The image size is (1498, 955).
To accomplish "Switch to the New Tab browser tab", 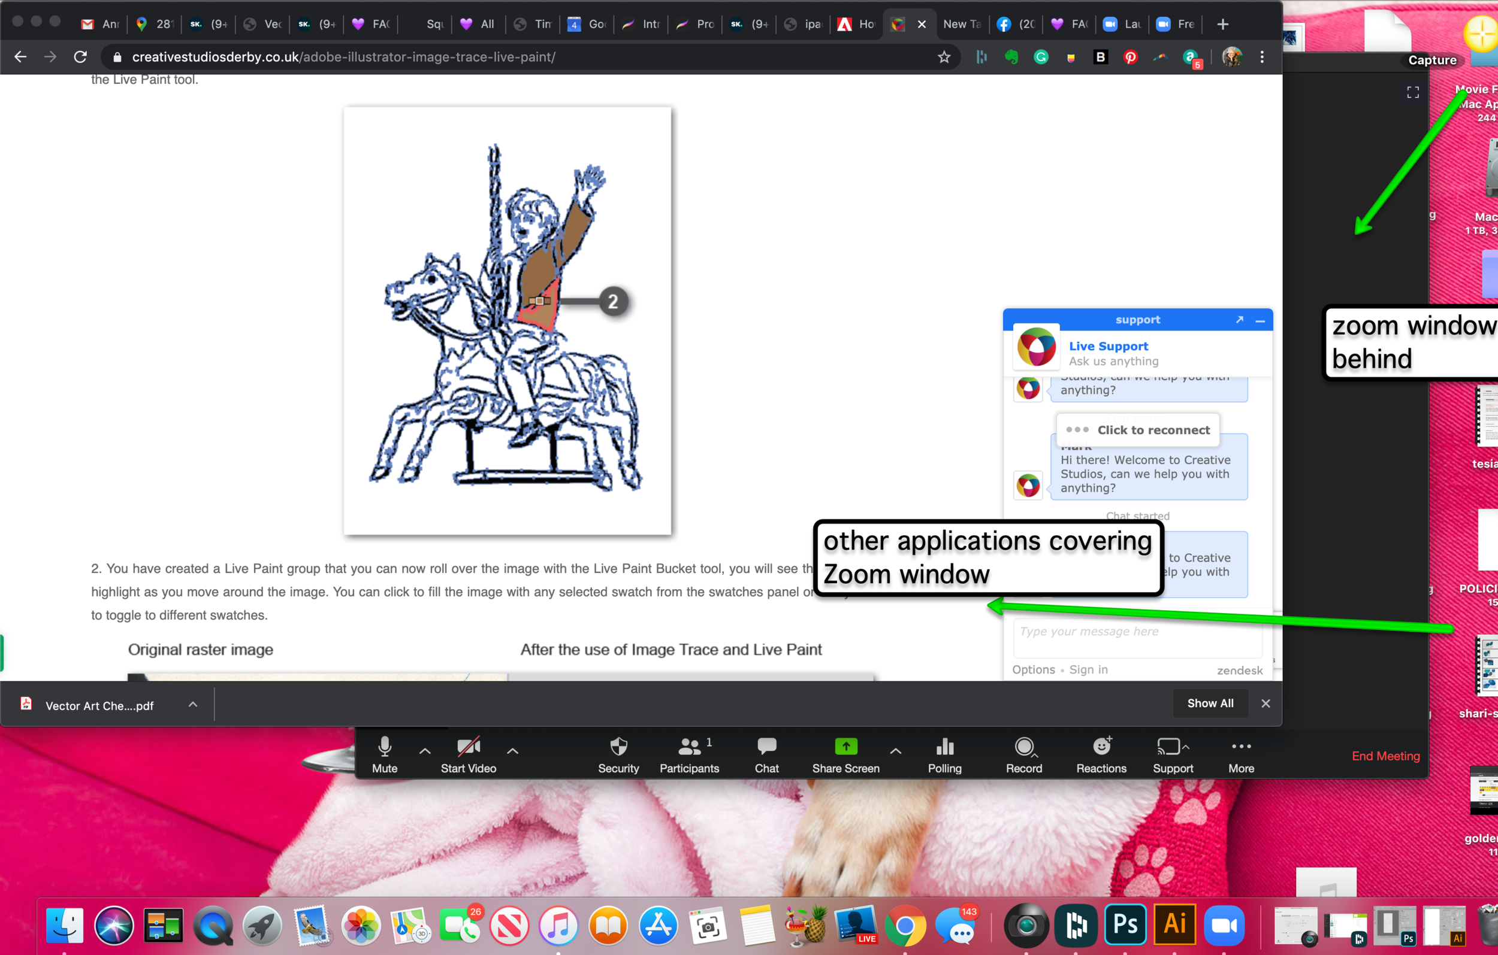I will tap(961, 24).
